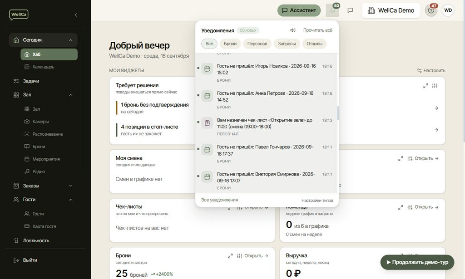Viewport: 465px width, 279px height.
Task: Filter notifications by Брони
Action: pos(230,44)
